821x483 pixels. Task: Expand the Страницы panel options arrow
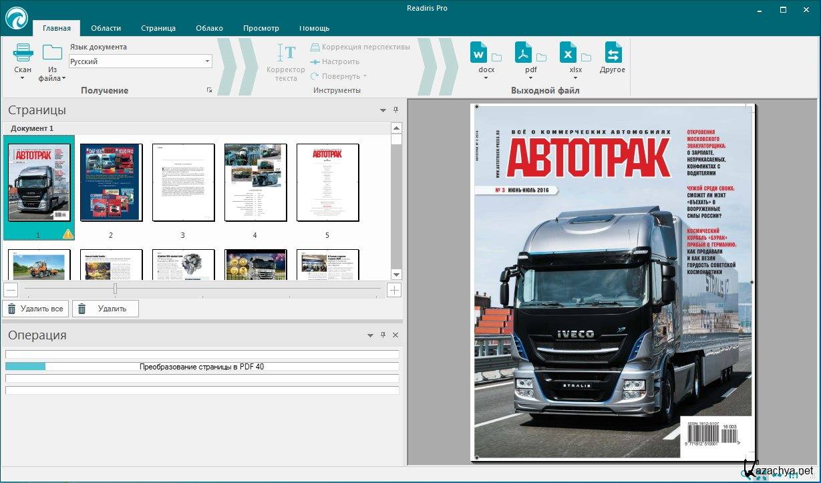coord(383,110)
